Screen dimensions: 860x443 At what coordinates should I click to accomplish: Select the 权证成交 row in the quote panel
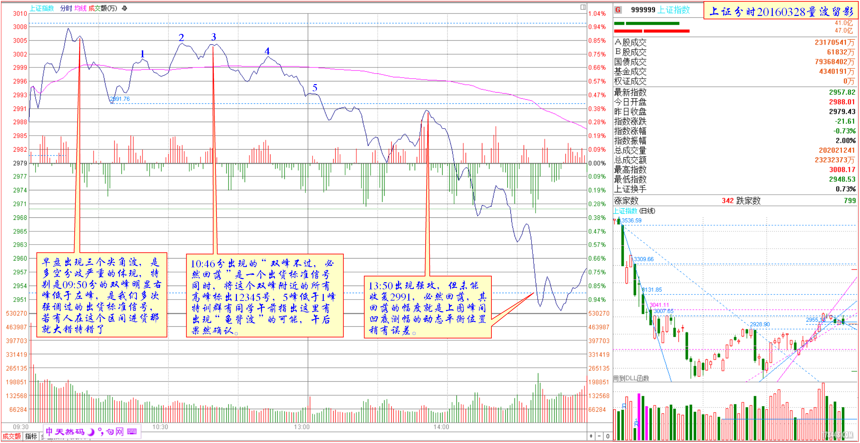pyautogui.click(x=735, y=81)
